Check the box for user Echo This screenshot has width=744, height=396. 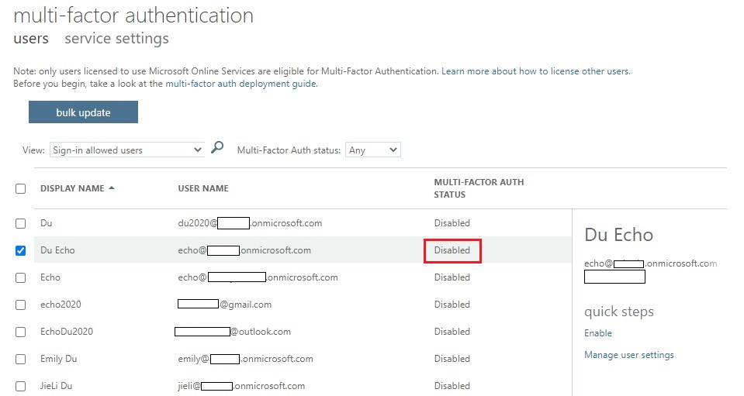20,277
